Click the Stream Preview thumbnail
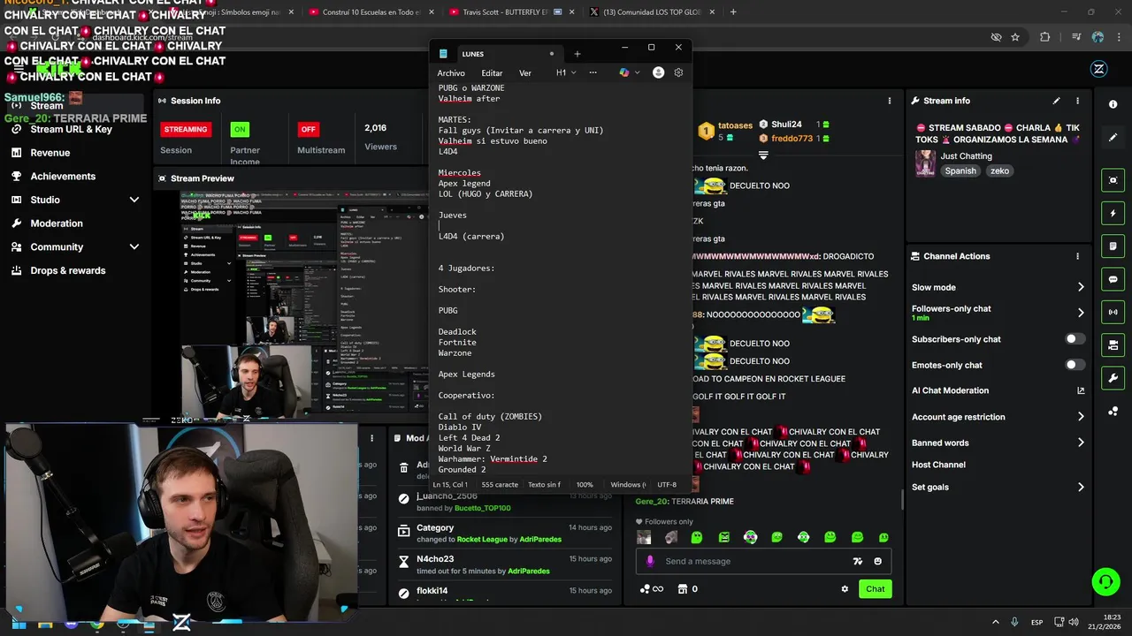Screen dimensions: 1132x636 pyautogui.click(x=303, y=305)
